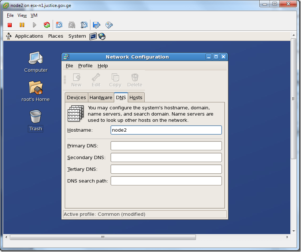Open the VM menu
Viewport: 301px width, 252px height.
(x=34, y=15)
